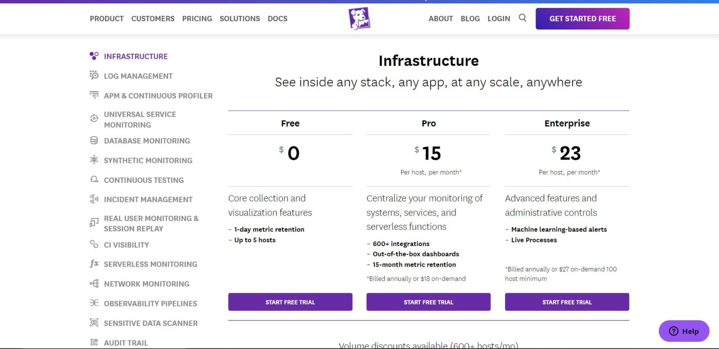Go to the Blog page
This screenshot has height=349, width=719.
[470, 19]
